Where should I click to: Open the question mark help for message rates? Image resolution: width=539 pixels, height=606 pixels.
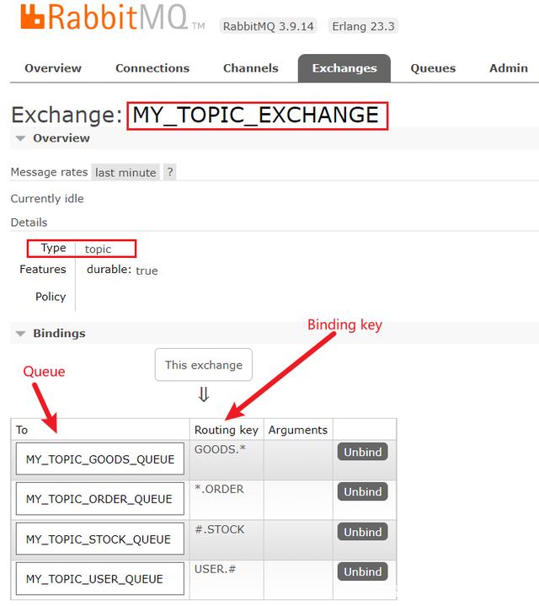tap(170, 172)
